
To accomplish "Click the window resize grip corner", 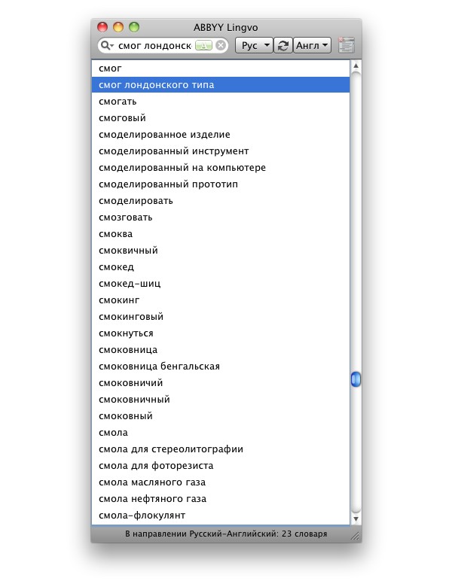I will click(355, 535).
